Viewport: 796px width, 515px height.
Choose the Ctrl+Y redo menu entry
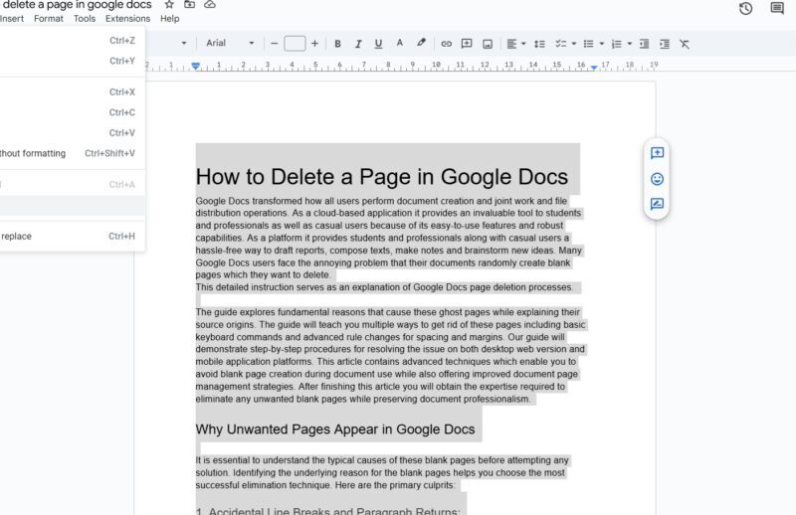pos(72,61)
